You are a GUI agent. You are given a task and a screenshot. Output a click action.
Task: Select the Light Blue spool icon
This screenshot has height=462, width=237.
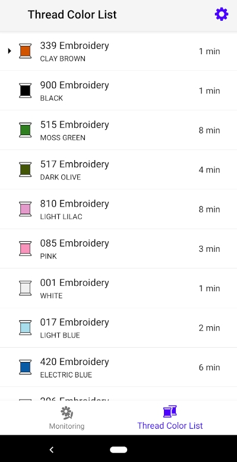click(26, 327)
